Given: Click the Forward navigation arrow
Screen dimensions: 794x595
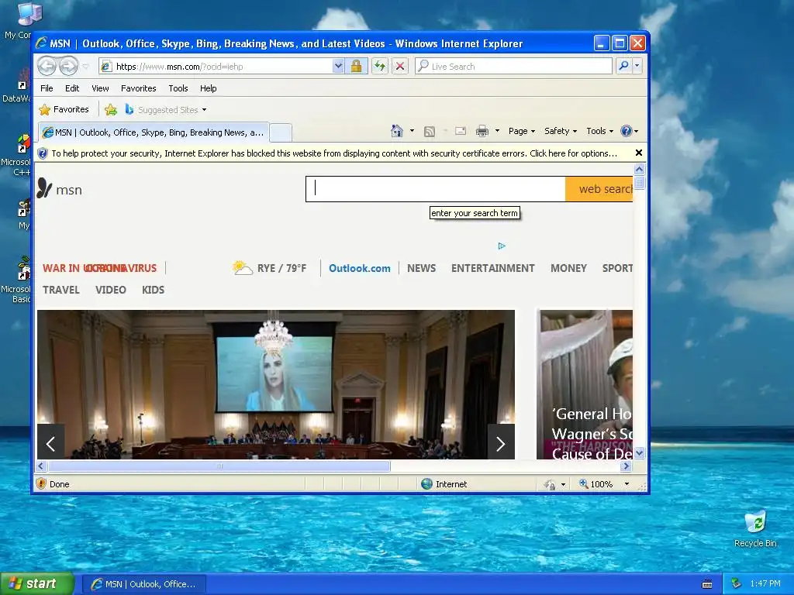Looking at the screenshot, I should [68, 66].
